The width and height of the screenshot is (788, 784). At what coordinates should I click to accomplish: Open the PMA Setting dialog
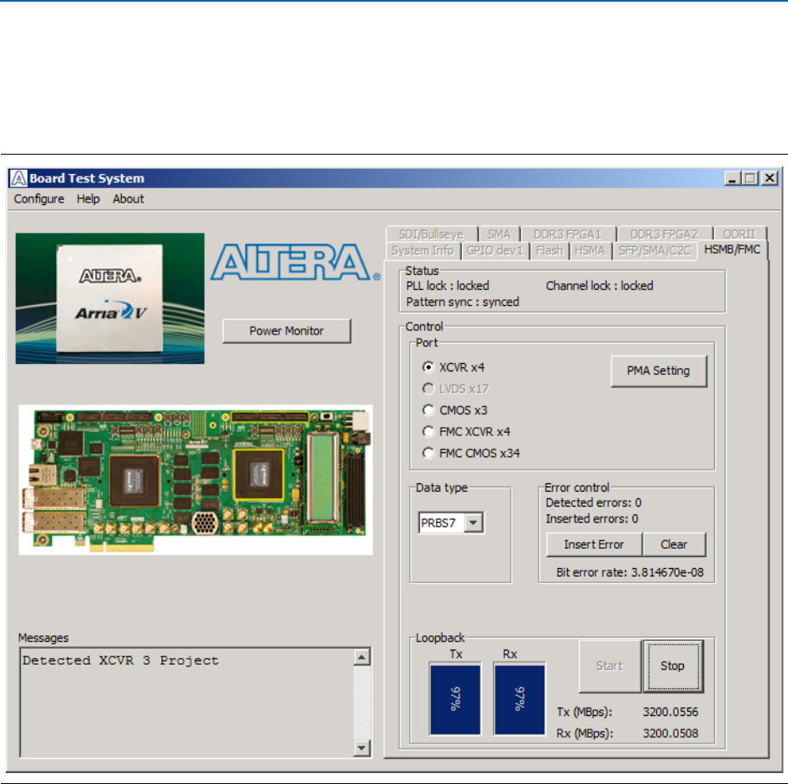click(659, 371)
